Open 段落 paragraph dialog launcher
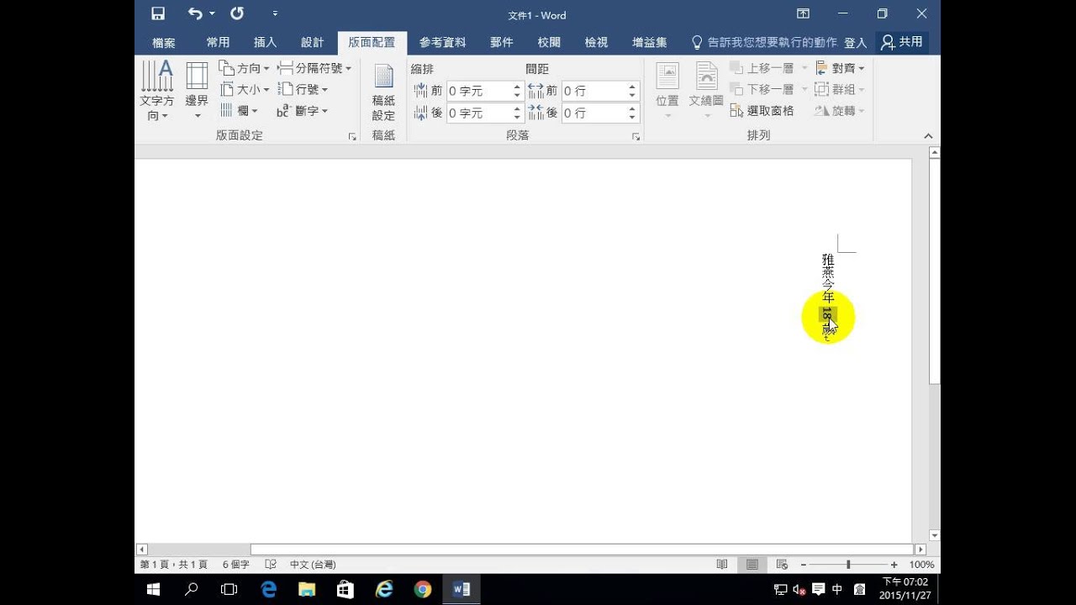Viewport: 1076px width, 605px height. click(x=636, y=136)
